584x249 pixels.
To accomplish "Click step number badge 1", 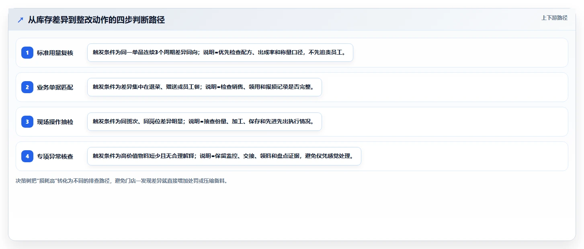I will (27, 53).
